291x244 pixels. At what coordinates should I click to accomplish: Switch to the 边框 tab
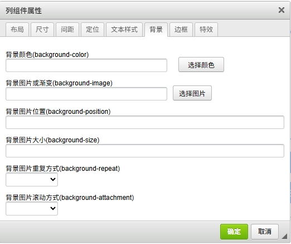(x=181, y=30)
